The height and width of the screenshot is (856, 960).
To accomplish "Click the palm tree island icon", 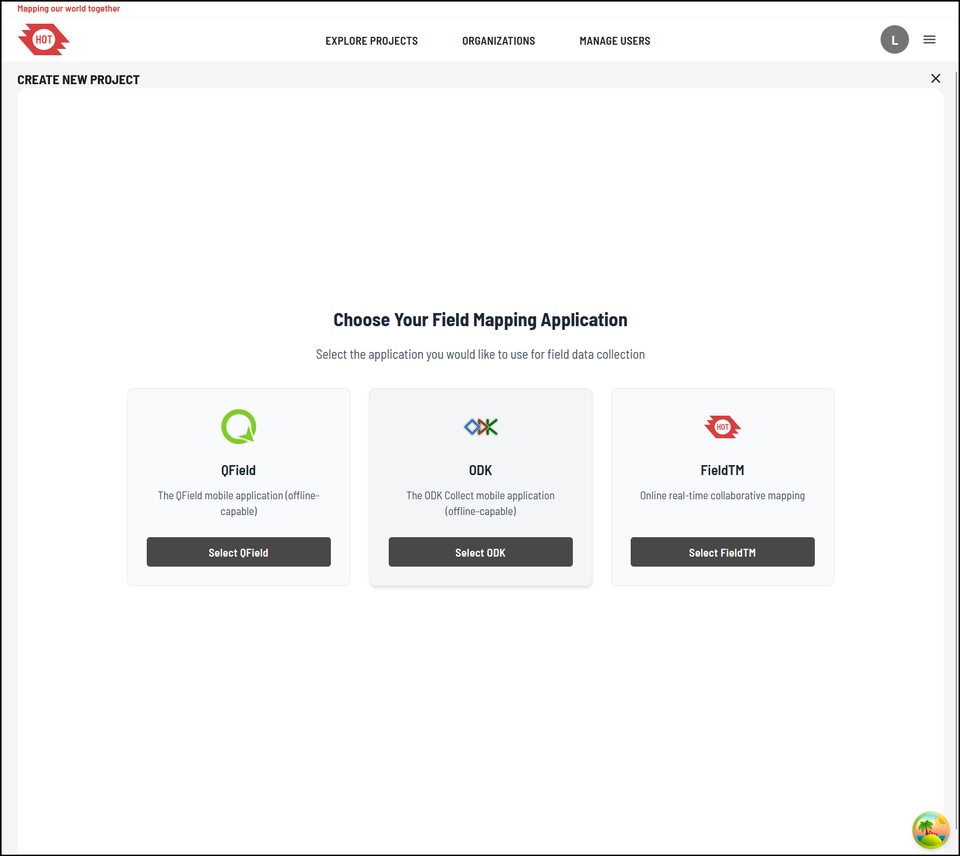I will tap(930, 830).
